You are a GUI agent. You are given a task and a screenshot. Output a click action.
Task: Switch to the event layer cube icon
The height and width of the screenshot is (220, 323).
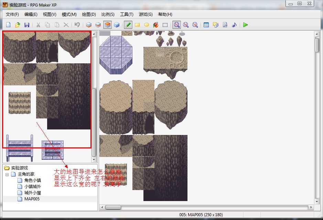117,25
